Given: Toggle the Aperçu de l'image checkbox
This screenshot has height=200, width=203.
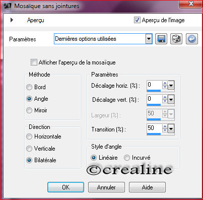Looking at the screenshot, I should [137, 20].
